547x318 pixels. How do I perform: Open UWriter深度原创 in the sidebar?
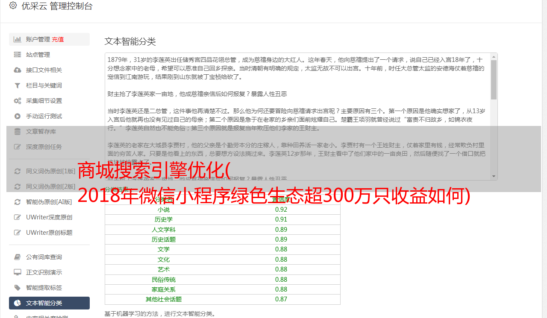(x=49, y=217)
